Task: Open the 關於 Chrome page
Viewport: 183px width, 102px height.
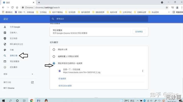Action: tap(9, 88)
